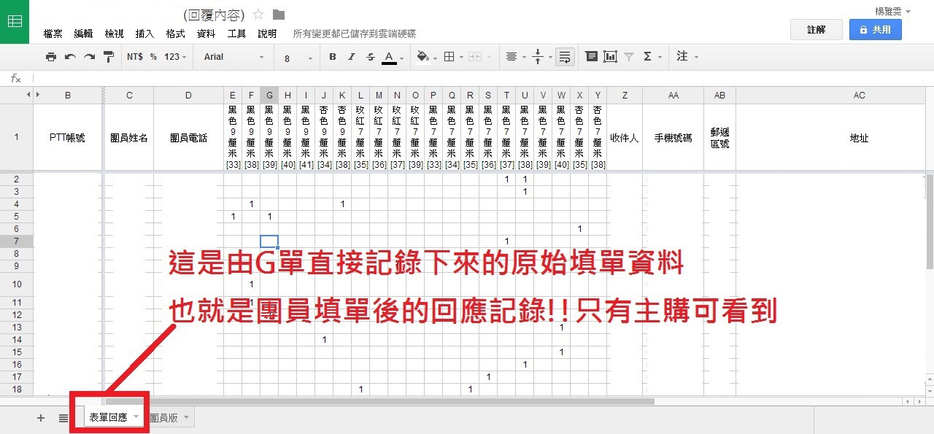Insert a chart from the toolbar
The image size is (934, 434).
(x=610, y=57)
